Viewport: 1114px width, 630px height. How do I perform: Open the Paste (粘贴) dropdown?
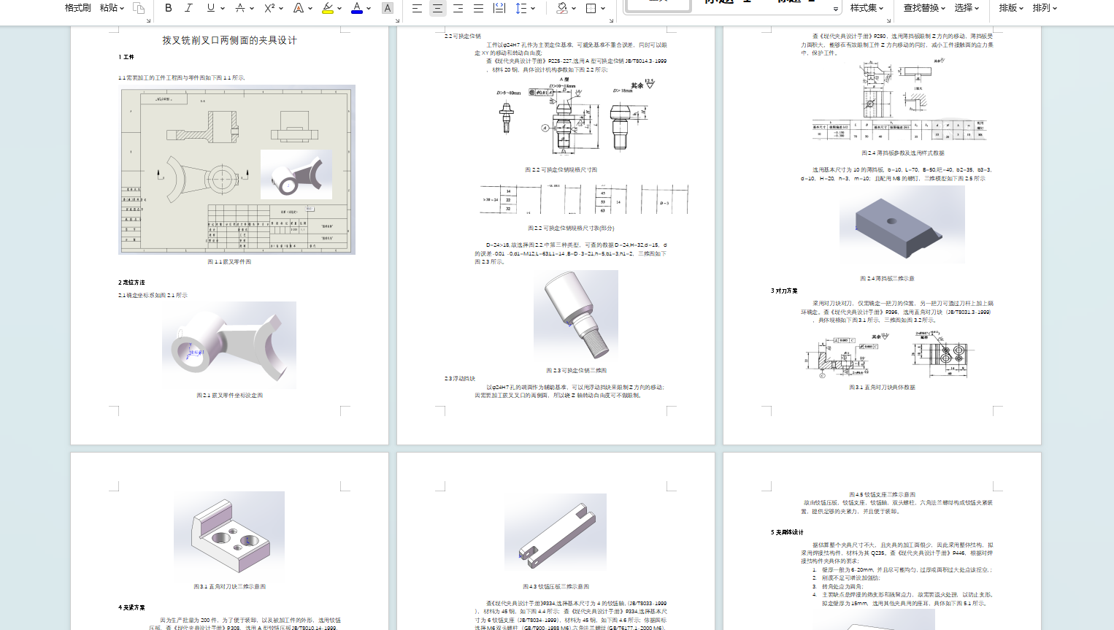click(112, 8)
